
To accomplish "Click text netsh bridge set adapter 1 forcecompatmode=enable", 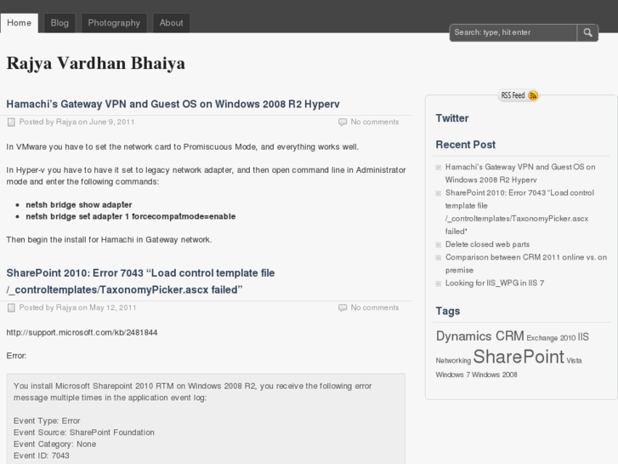I will 131,216.
